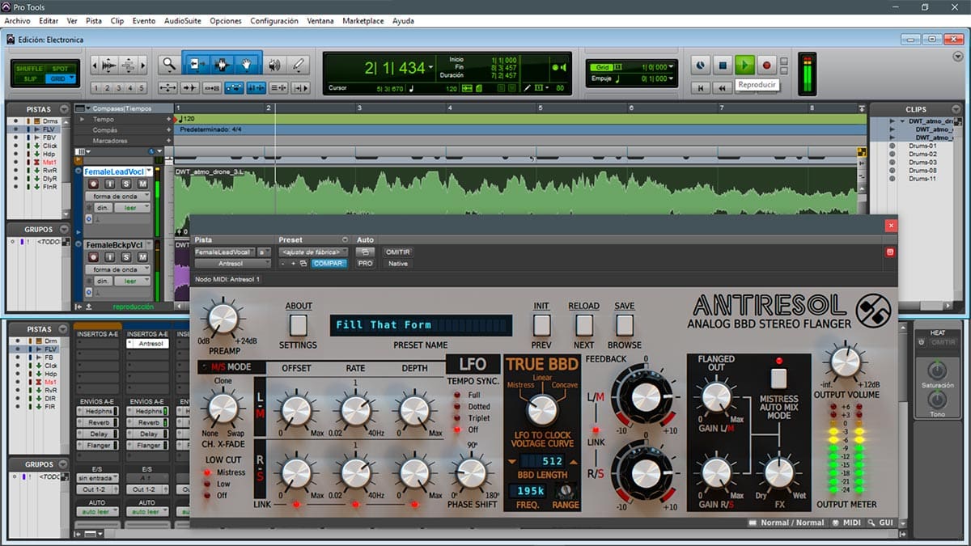Image resolution: width=971 pixels, height=546 pixels.
Task: Select zoom preset number 5
Action: pos(142,88)
